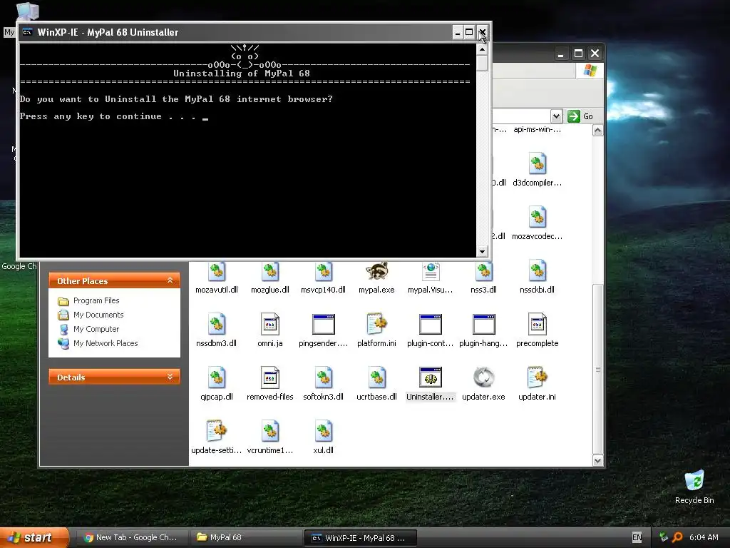Screen dimensions: 730x548
Task: Select the removed-files file icon
Action: (x=270, y=377)
